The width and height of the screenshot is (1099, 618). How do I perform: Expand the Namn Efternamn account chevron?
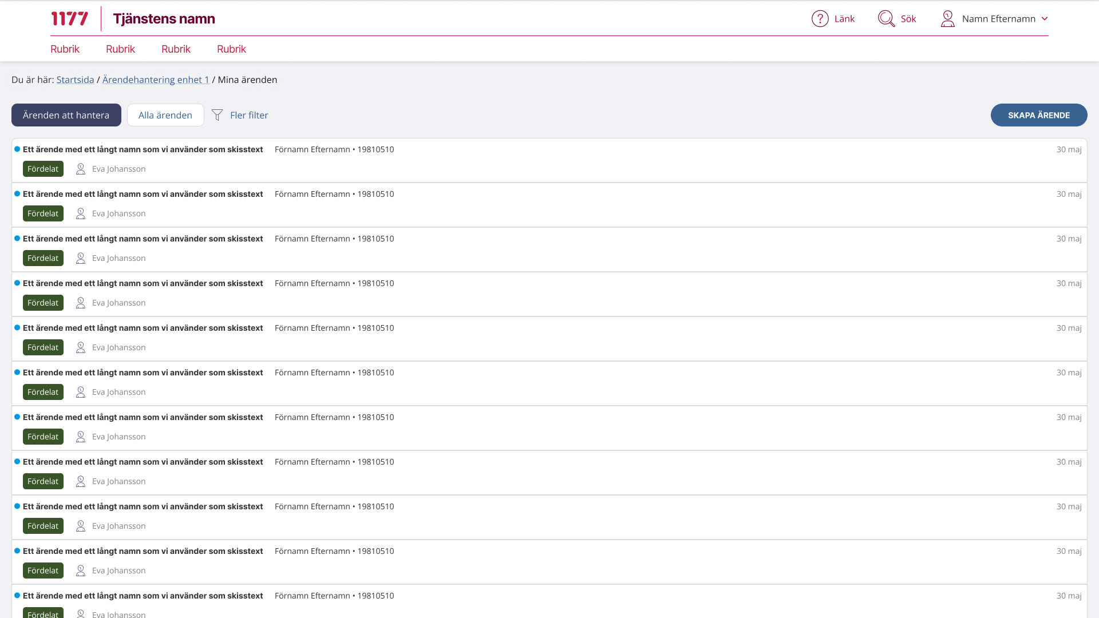1045,19
